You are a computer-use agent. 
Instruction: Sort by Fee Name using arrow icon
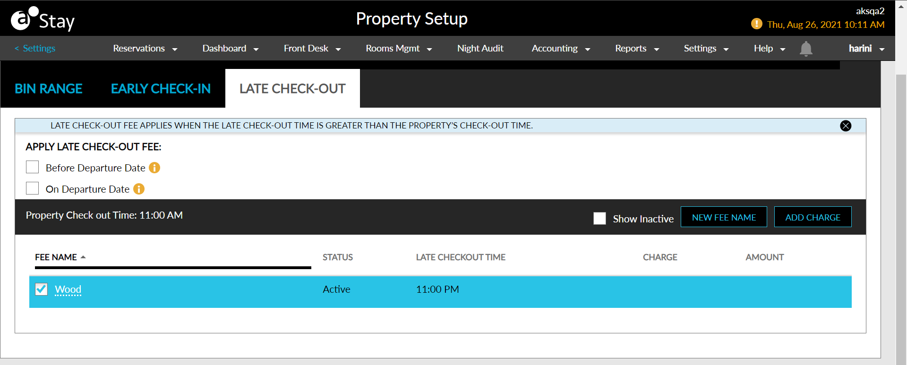[83, 257]
